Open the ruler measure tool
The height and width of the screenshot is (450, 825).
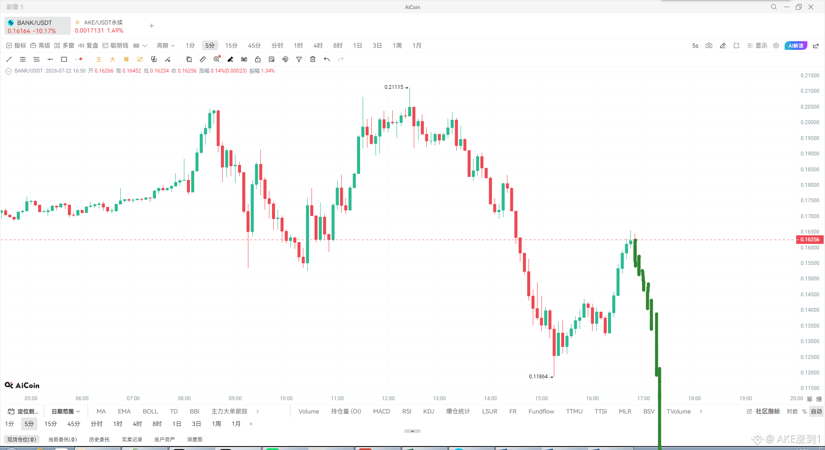pos(203,59)
